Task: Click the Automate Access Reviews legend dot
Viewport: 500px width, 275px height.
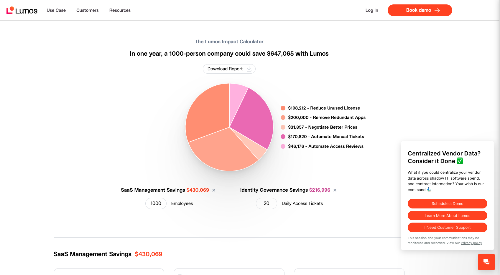Action: pos(283,146)
